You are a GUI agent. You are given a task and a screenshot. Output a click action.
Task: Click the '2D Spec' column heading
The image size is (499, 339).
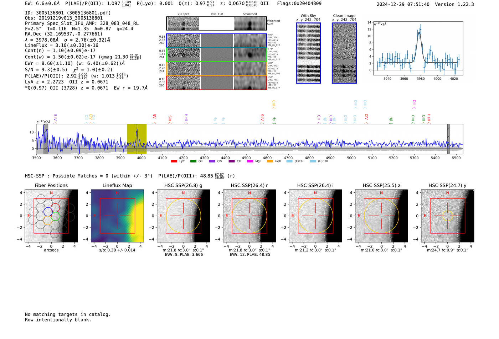tap(184, 14)
